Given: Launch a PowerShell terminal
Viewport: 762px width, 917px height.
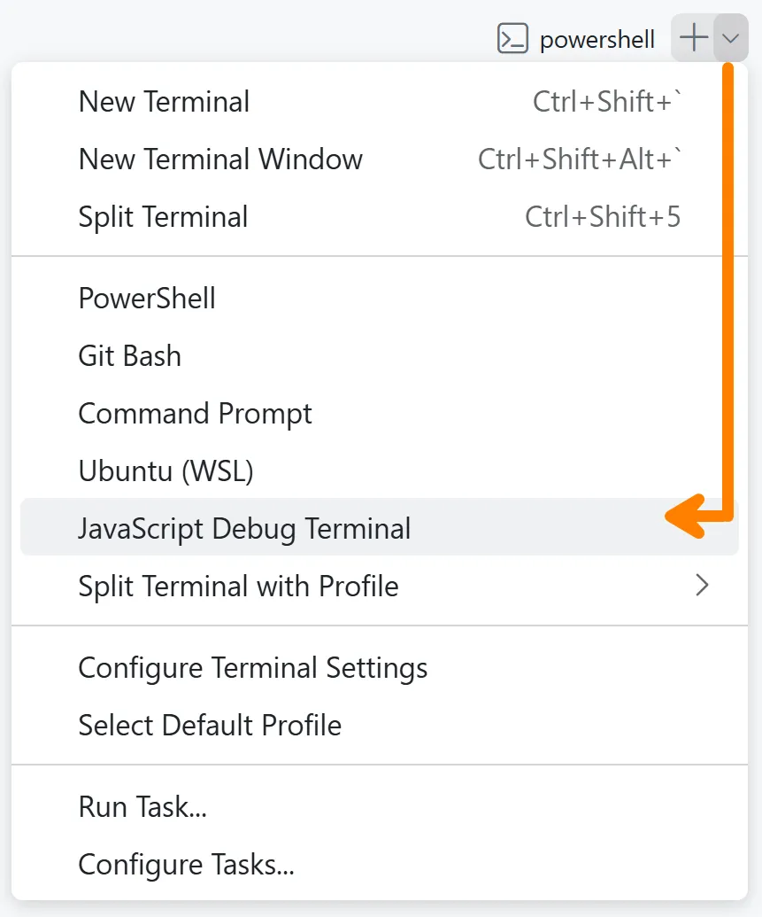Looking at the screenshot, I should tap(147, 298).
